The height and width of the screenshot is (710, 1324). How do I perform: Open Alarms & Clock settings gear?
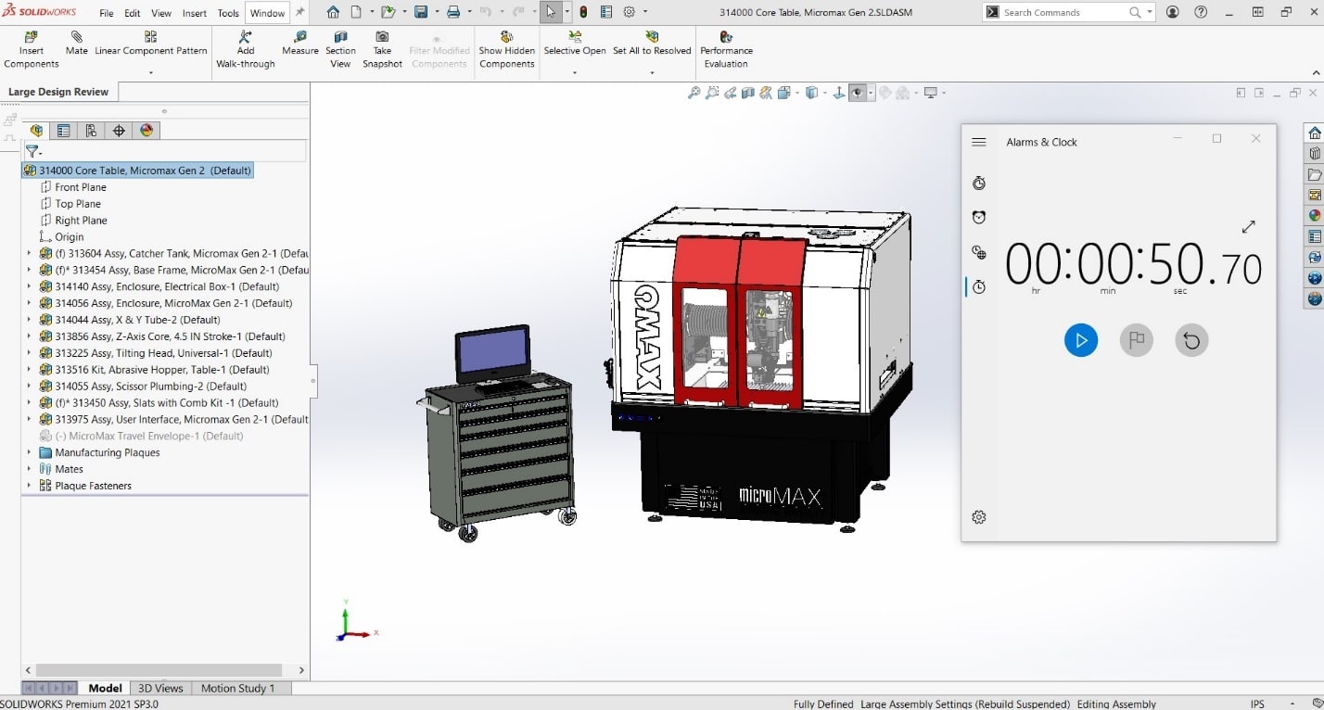click(x=979, y=517)
